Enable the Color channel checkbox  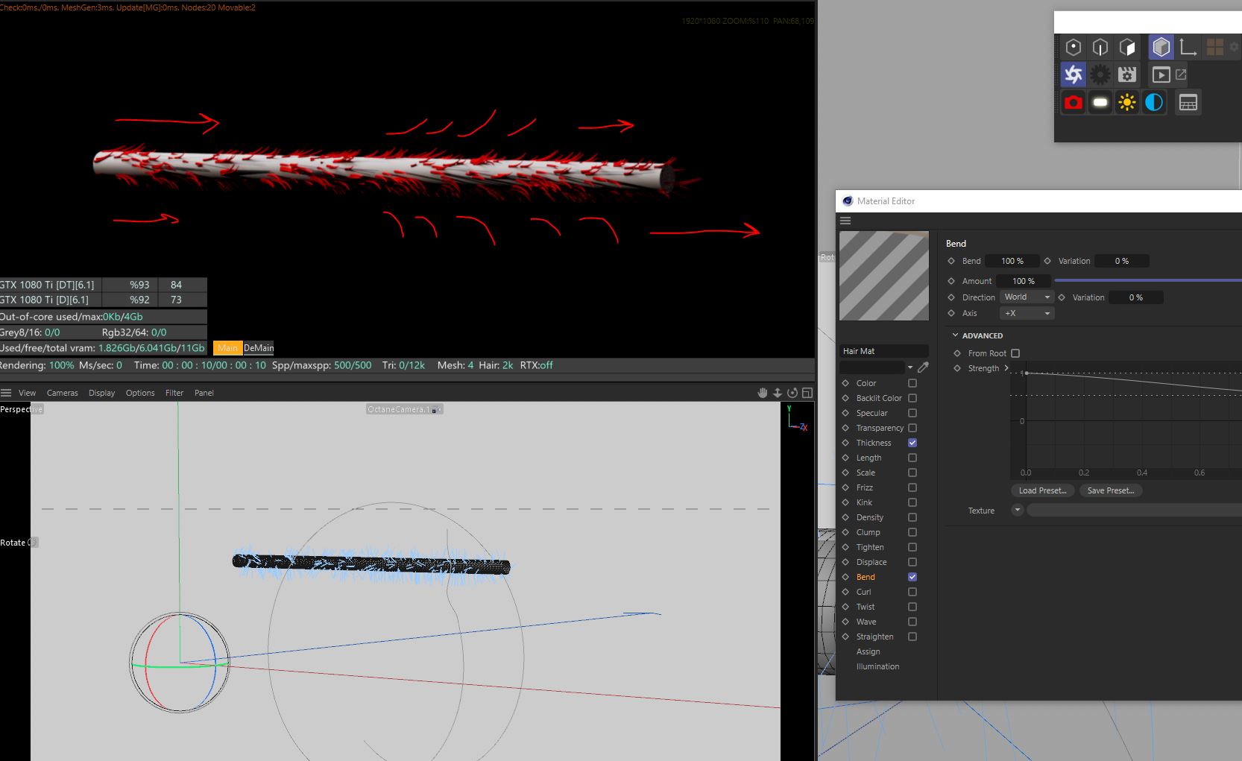(912, 383)
